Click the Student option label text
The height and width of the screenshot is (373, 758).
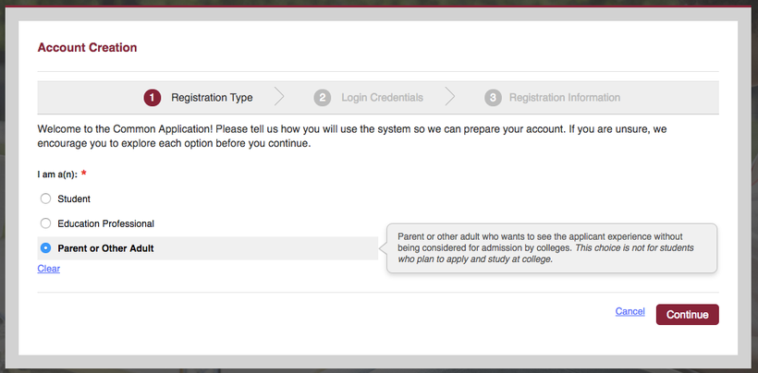point(74,199)
